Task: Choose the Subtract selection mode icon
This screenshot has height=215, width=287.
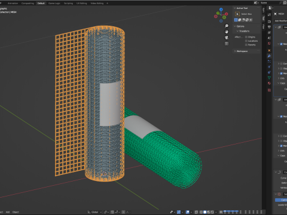Action: pos(243,20)
